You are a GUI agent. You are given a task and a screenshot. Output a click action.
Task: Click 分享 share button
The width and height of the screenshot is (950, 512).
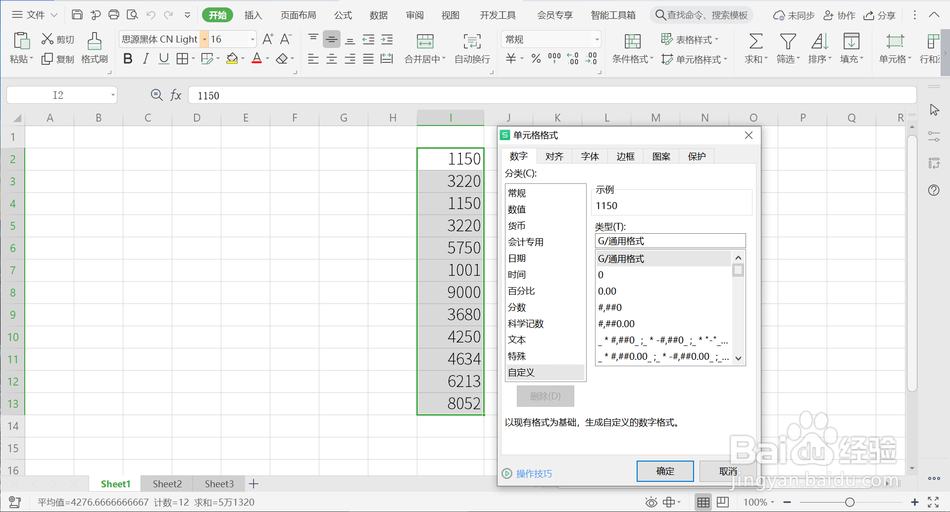880,15
